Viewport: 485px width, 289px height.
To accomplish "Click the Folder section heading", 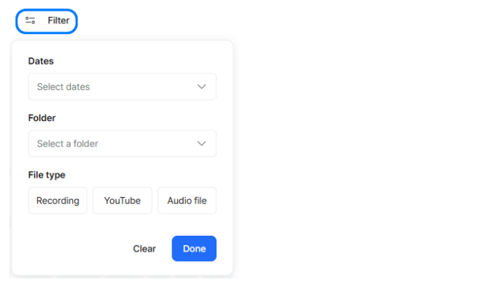I will coord(42,118).
